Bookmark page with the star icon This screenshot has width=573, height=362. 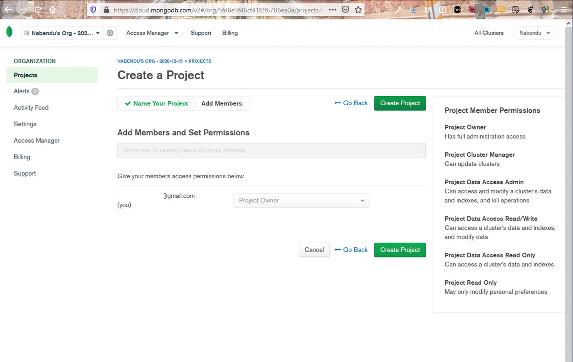pyautogui.click(x=358, y=10)
